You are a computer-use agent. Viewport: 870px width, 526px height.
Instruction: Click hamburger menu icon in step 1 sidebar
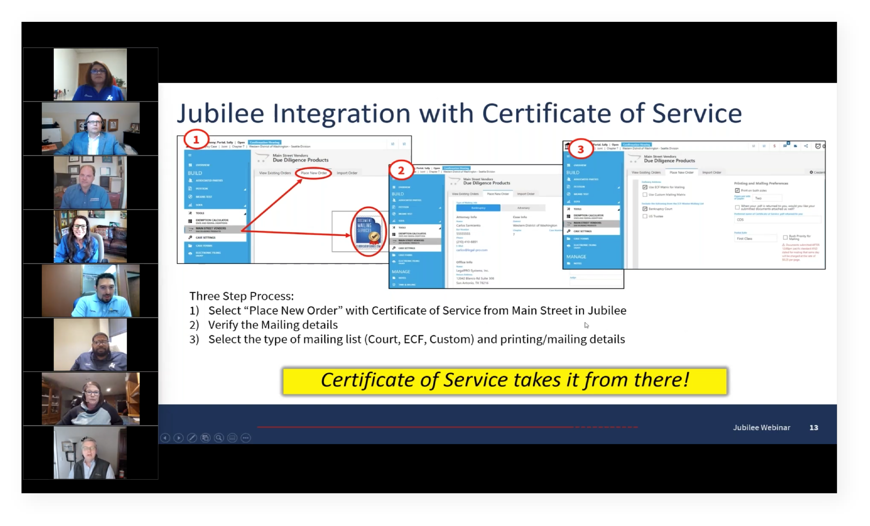190,155
